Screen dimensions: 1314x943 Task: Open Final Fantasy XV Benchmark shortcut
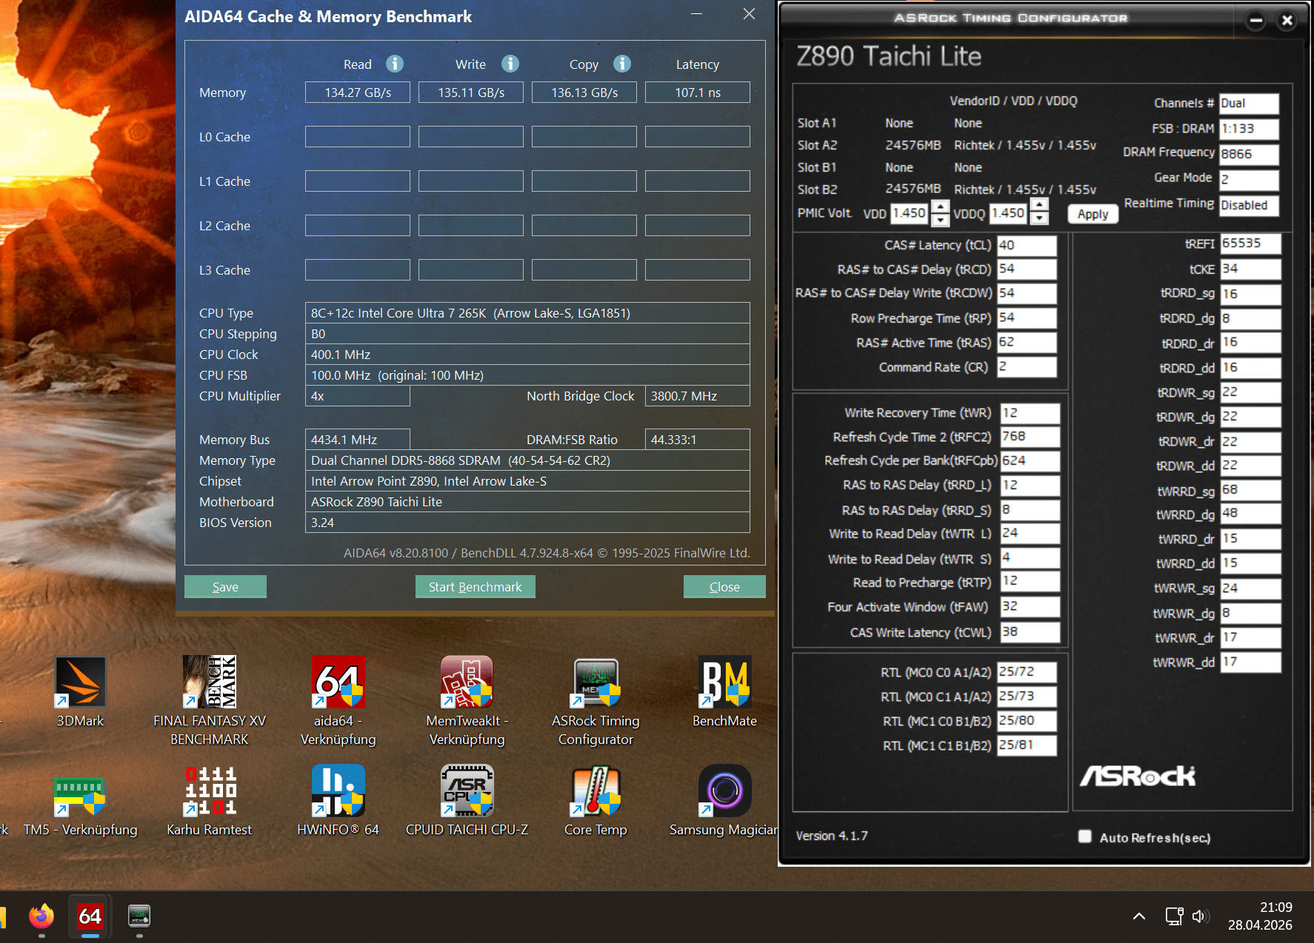(210, 700)
